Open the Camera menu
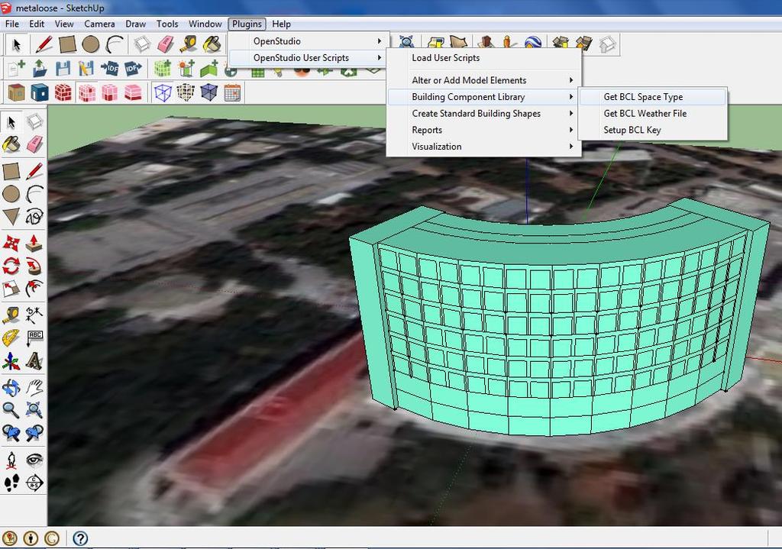This screenshot has height=549, width=782. click(99, 24)
